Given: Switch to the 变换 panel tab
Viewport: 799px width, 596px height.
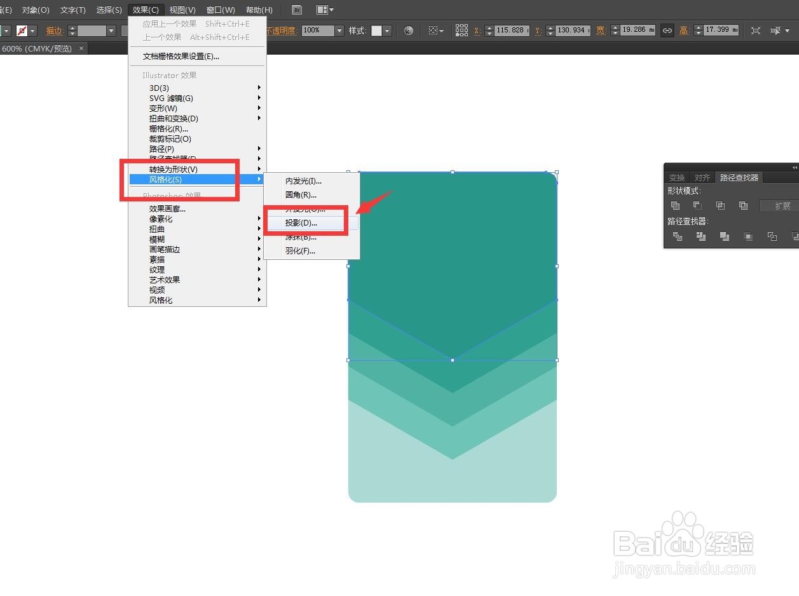Looking at the screenshot, I should [677, 178].
